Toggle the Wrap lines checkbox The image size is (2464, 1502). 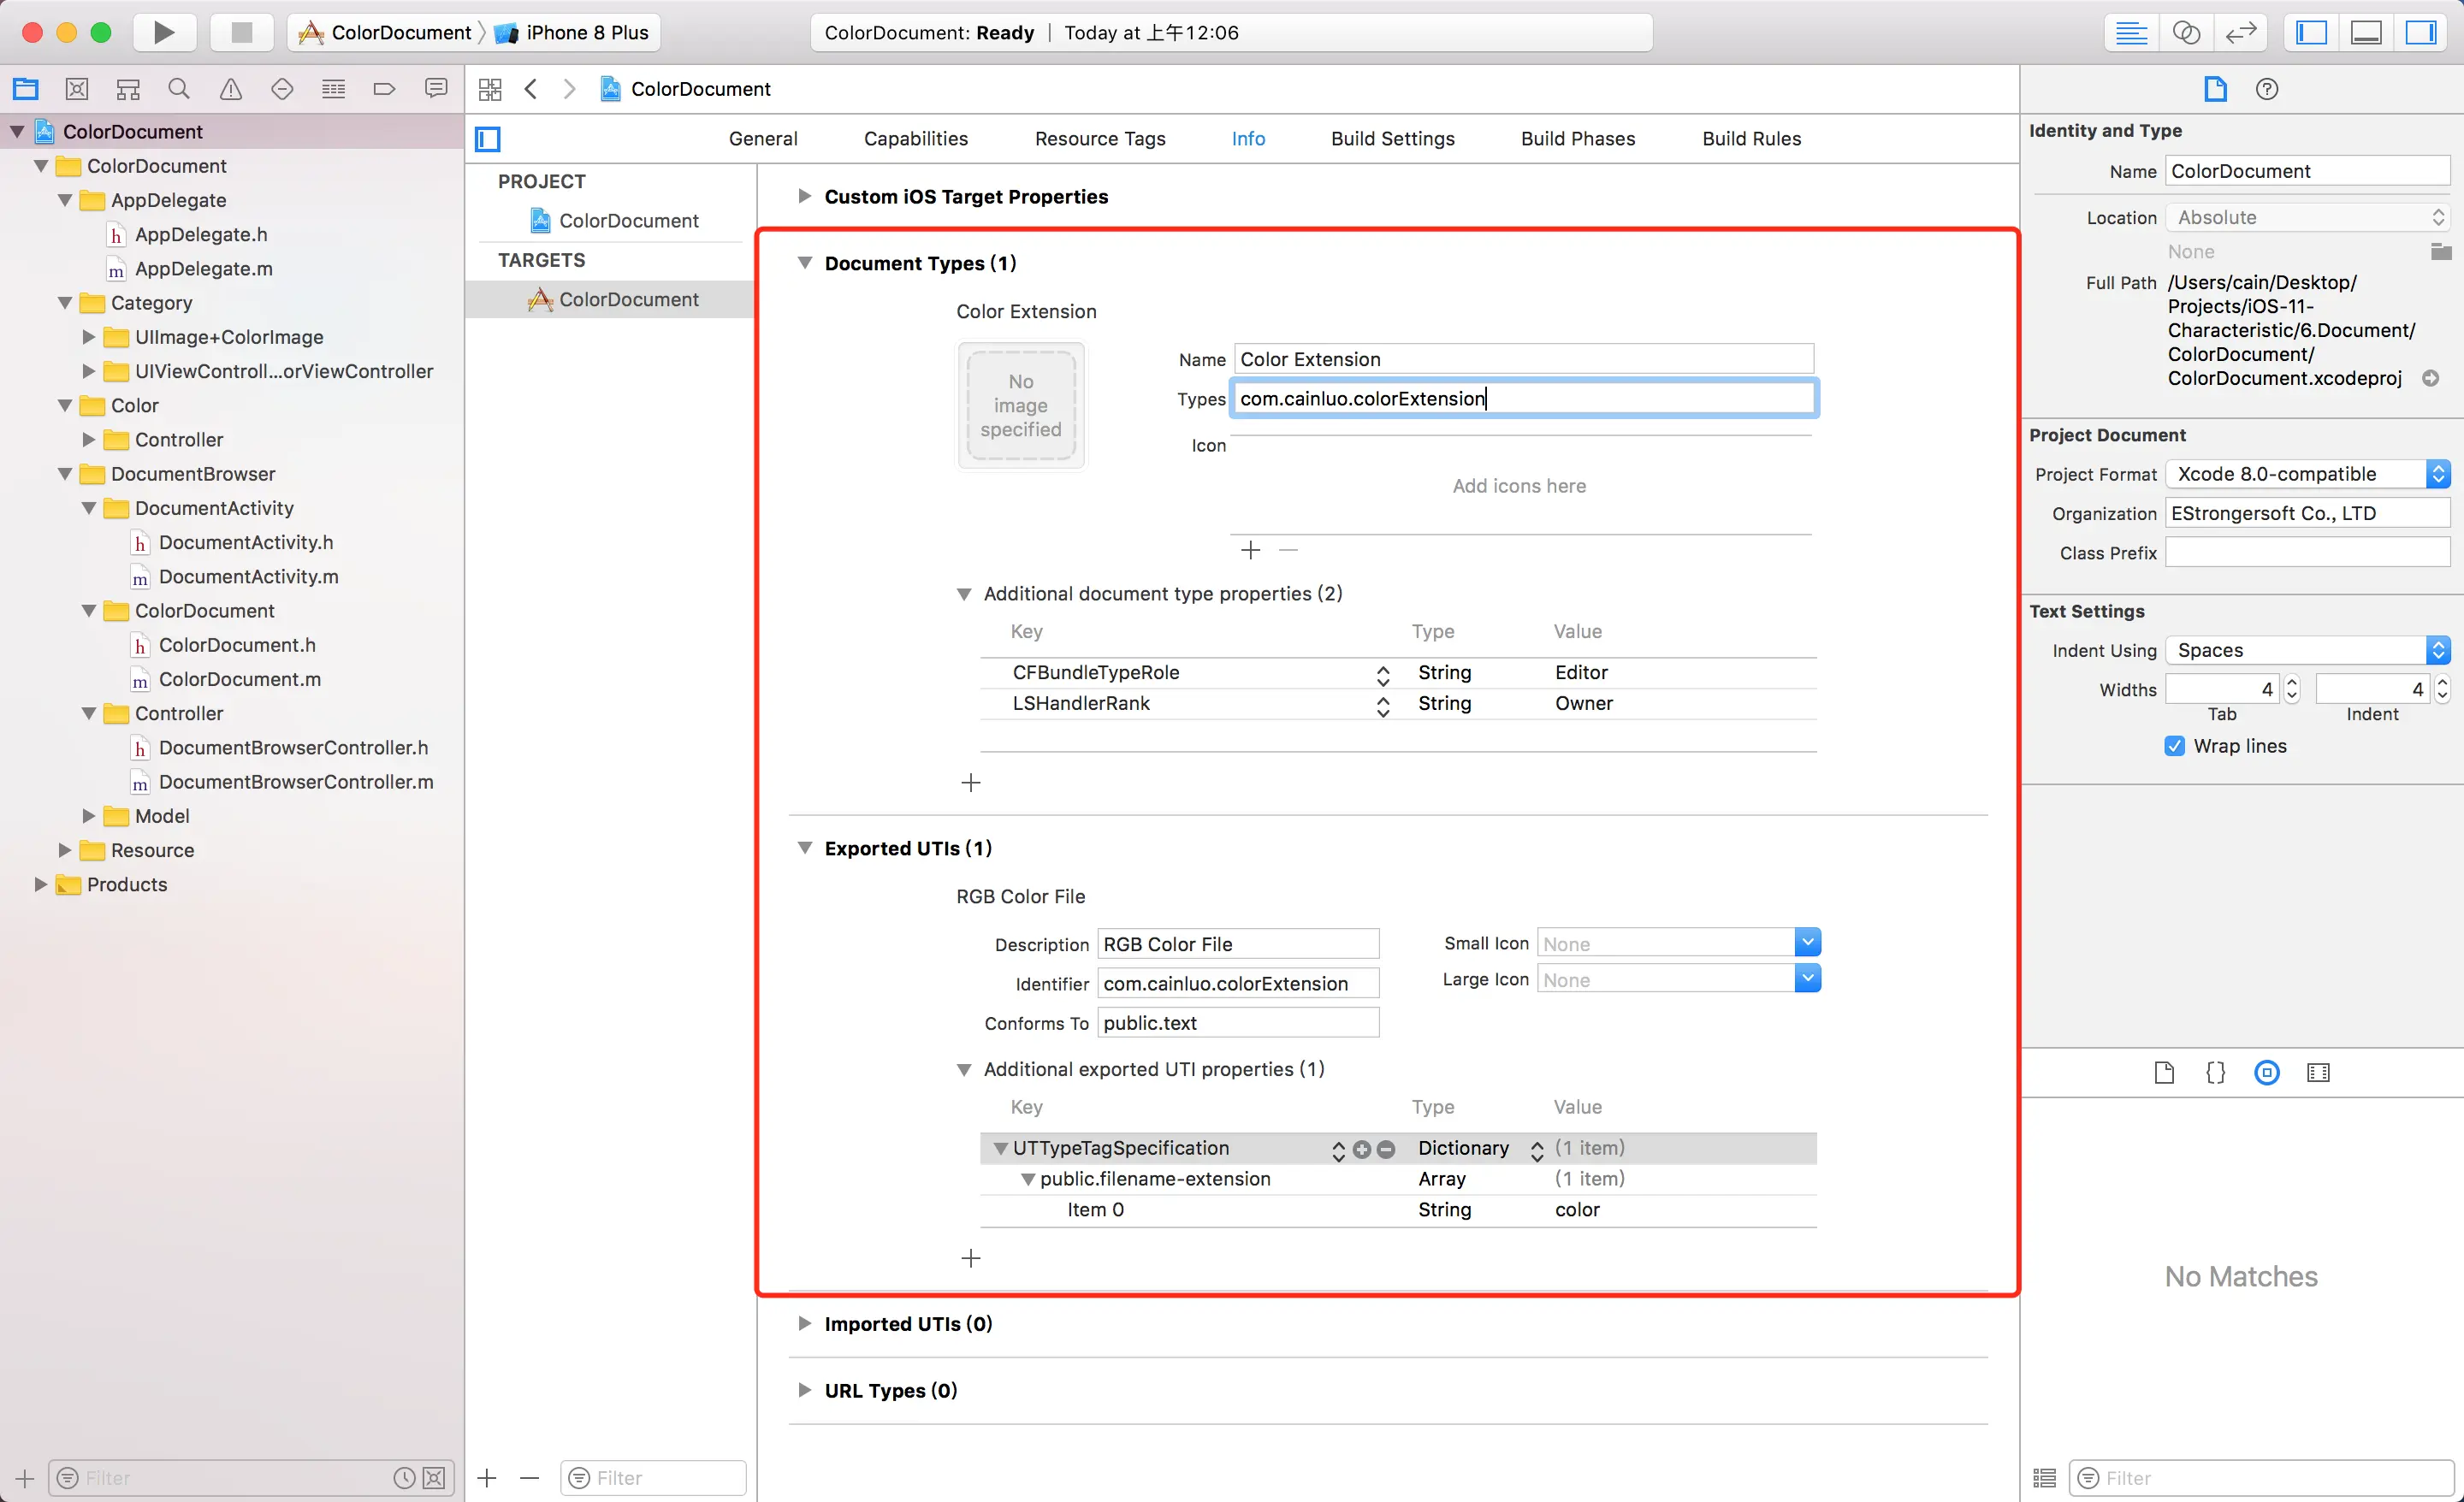2174,746
